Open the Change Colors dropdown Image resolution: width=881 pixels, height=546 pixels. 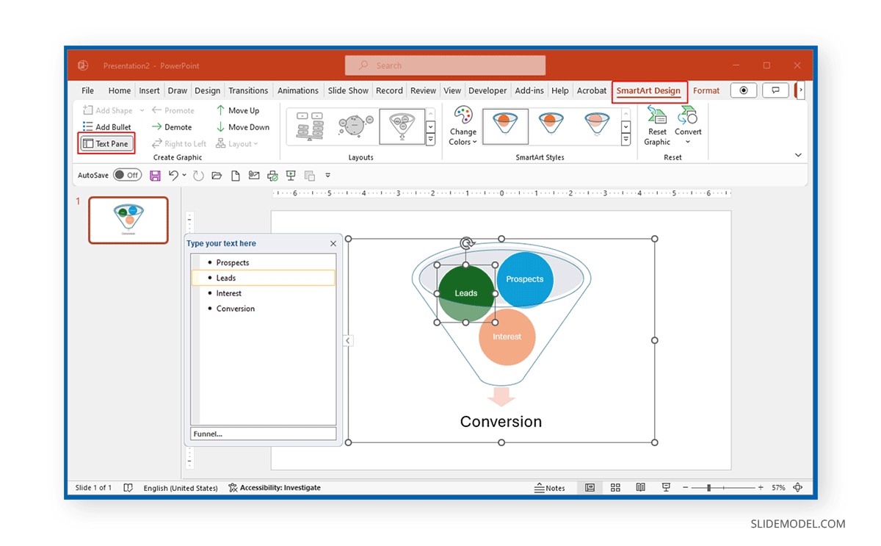(463, 126)
